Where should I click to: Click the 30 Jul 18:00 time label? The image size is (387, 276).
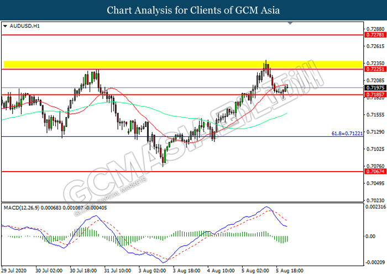83,270
